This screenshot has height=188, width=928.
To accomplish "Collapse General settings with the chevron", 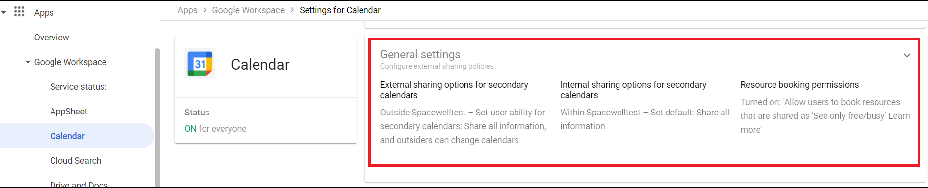I will pos(907,55).
